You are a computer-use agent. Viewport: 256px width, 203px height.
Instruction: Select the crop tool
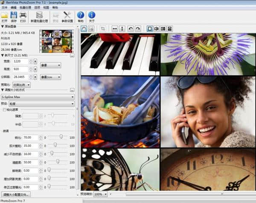click(103, 29)
